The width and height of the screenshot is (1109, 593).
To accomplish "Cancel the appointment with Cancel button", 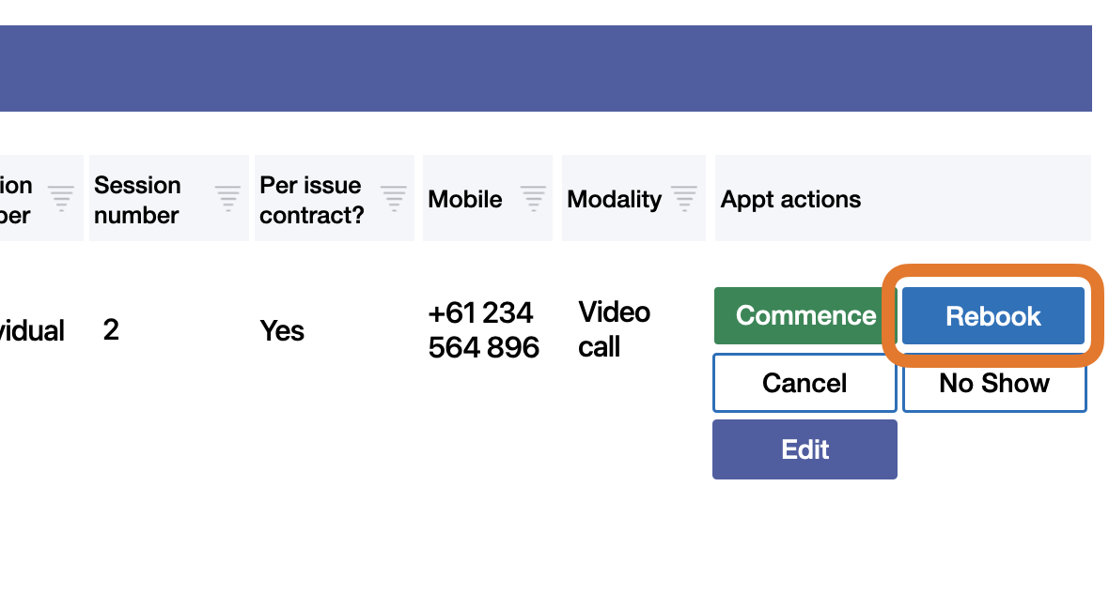I will coord(804,383).
